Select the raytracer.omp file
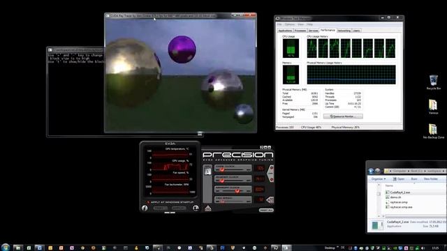The height and width of the screenshot is (251, 447). [x=399, y=202]
